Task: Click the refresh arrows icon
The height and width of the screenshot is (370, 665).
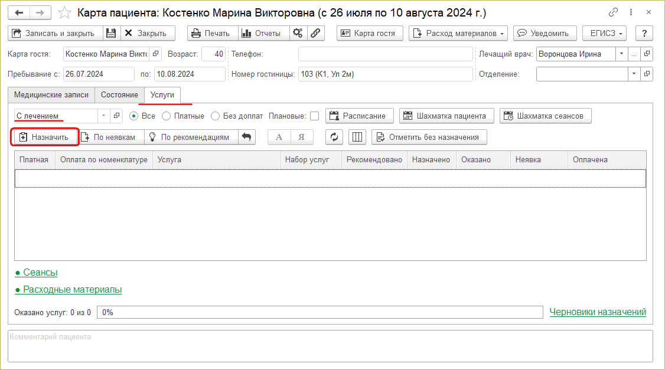Action: coord(334,137)
